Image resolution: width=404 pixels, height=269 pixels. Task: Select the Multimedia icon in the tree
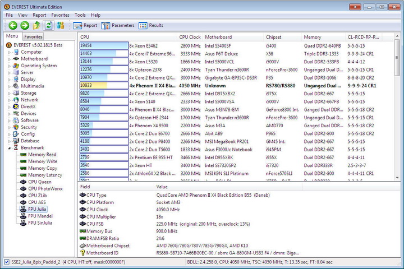[x=16, y=86]
